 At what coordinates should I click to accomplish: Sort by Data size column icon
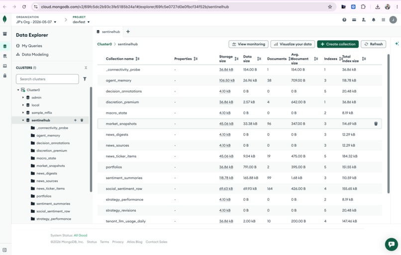pos(259,59)
